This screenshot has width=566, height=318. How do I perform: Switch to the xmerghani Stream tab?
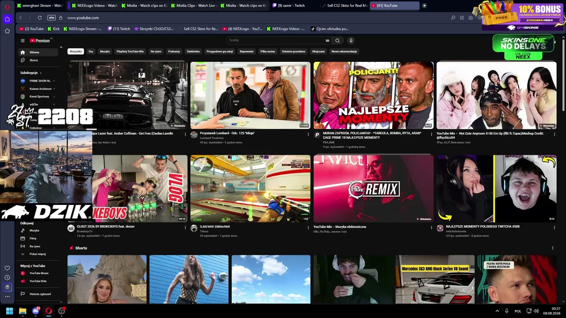tap(39, 6)
